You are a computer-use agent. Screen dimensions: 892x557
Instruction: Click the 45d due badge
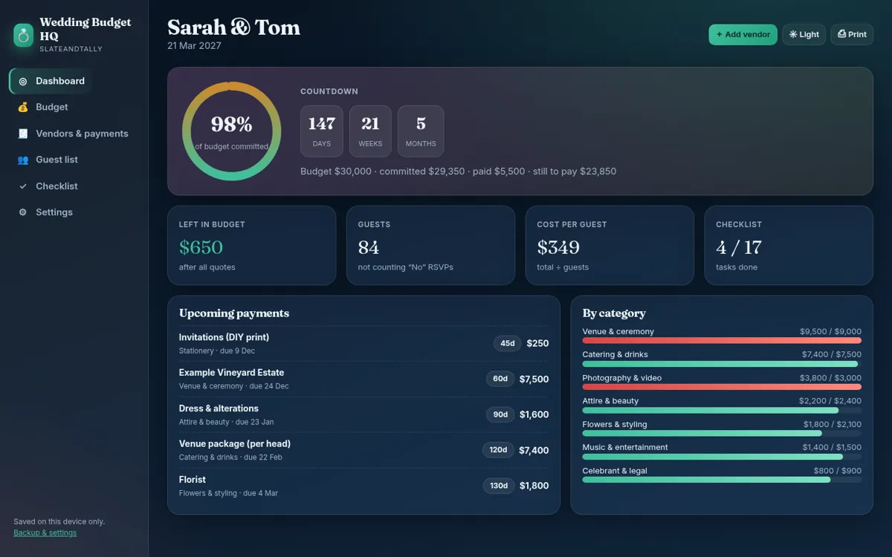click(507, 343)
